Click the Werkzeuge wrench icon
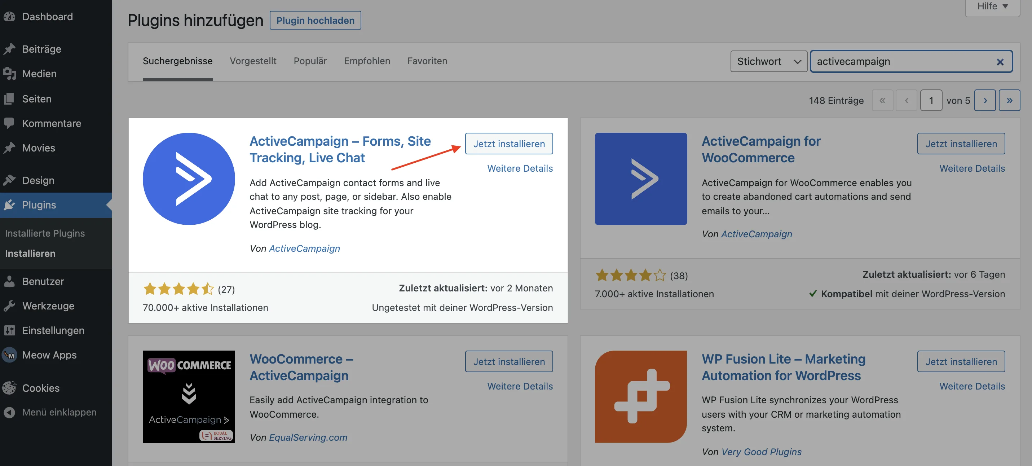This screenshot has width=1032, height=466. coord(10,306)
